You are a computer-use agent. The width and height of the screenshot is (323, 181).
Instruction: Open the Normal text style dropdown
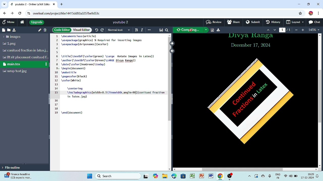pyautogui.click(x=119, y=30)
